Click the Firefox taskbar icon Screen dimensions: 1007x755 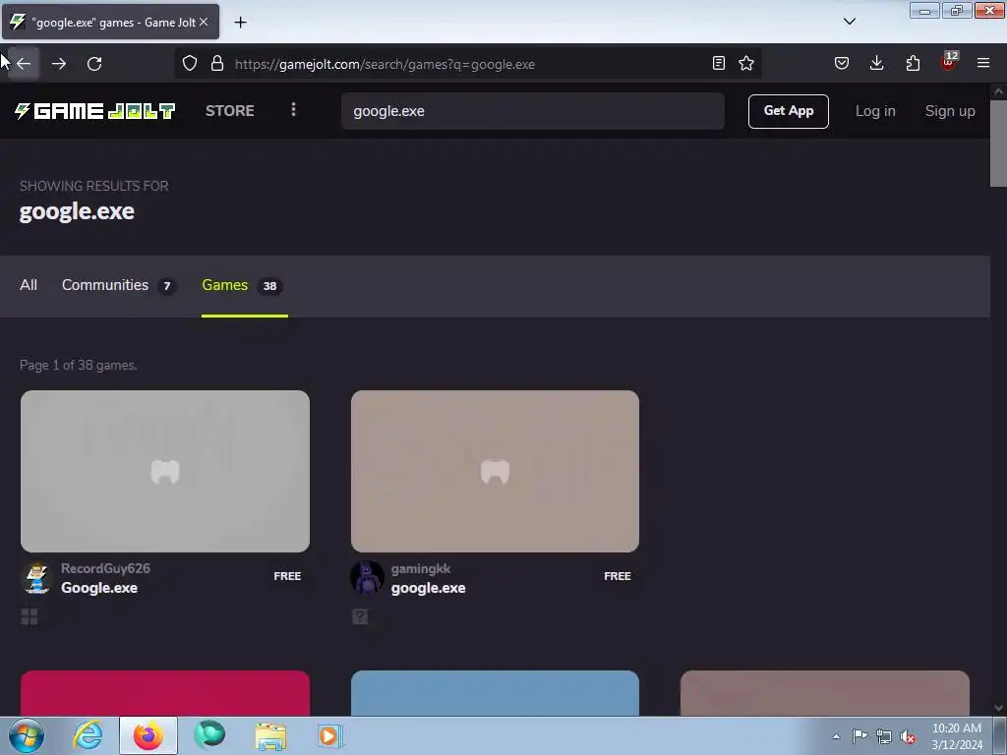point(148,735)
